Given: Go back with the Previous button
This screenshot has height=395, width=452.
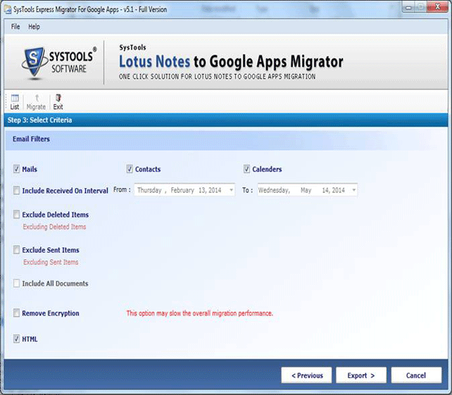Looking at the screenshot, I should point(306,375).
